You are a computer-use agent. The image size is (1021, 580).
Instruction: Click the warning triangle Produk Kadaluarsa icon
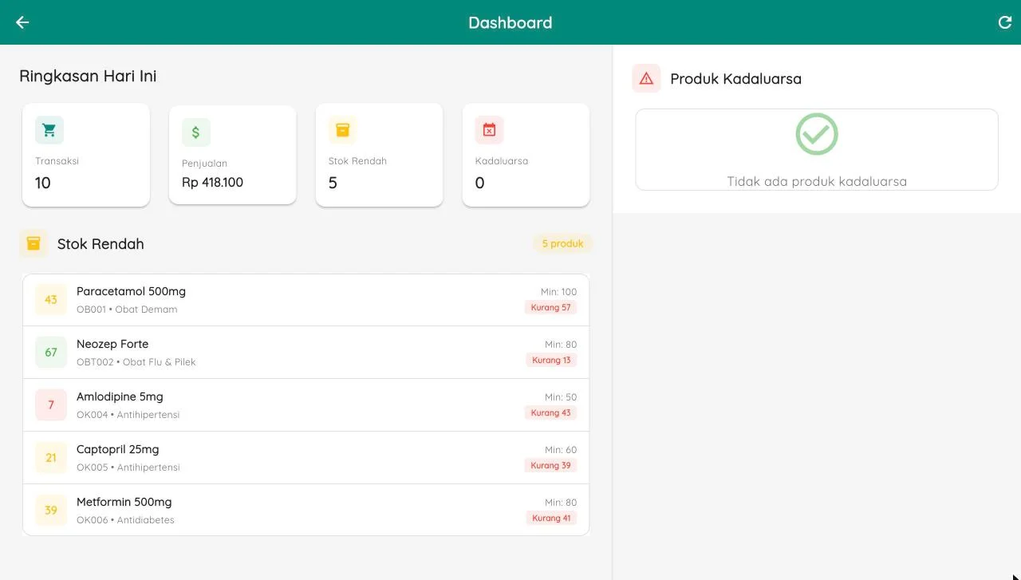[646, 78]
